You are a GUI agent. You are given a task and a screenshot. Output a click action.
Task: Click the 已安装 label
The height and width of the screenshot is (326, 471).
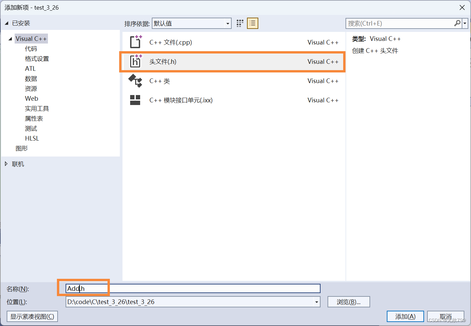click(x=21, y=23)
